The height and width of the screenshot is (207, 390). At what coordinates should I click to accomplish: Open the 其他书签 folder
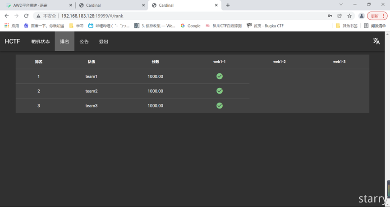346,26
